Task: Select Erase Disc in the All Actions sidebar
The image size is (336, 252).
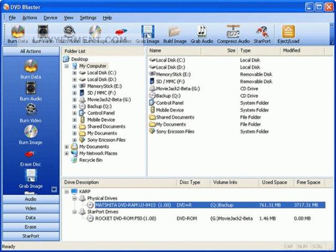Action: 30,158
